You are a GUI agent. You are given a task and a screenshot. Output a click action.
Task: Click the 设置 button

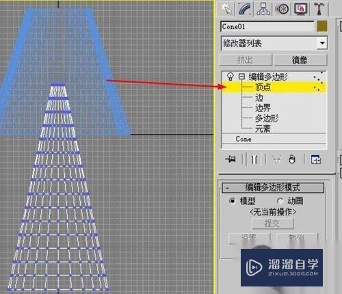click(x=249, y=237)
